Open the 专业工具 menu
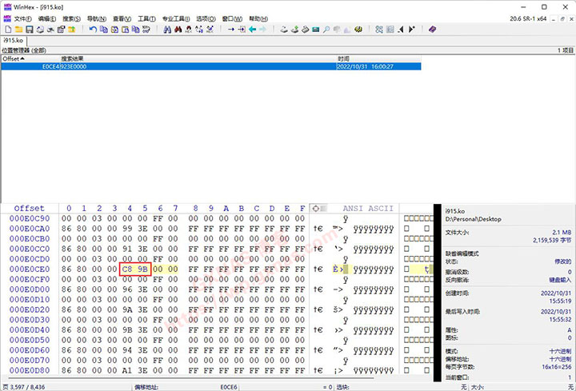Image resolution: width=576 pixels, height=391 pixels. coord(176,18)
